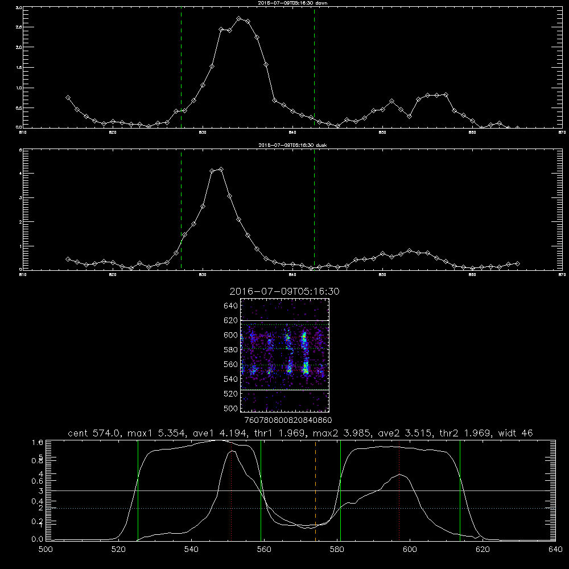Click the solid white horizontal line in the bottom plot
Viewport: 569px width, 569px height.
(x=300, y=490)
